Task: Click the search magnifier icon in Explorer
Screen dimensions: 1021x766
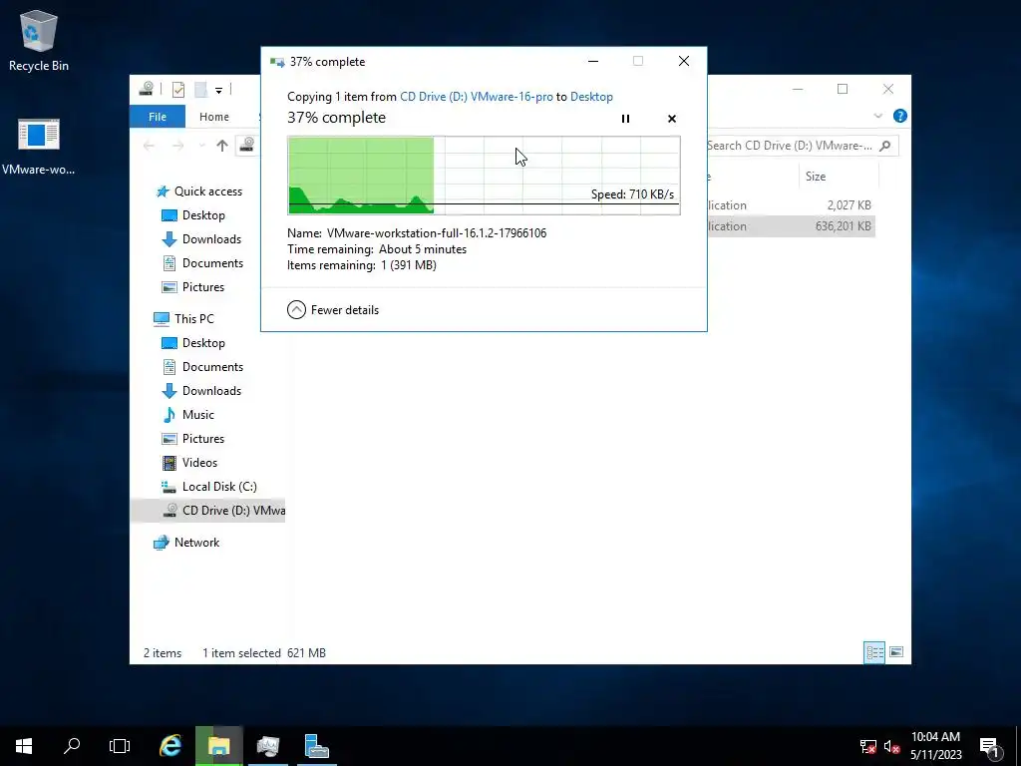Action: 885,146
